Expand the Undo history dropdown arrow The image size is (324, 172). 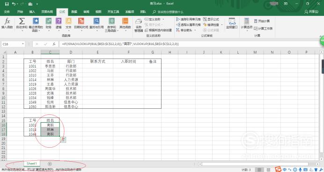17,4
